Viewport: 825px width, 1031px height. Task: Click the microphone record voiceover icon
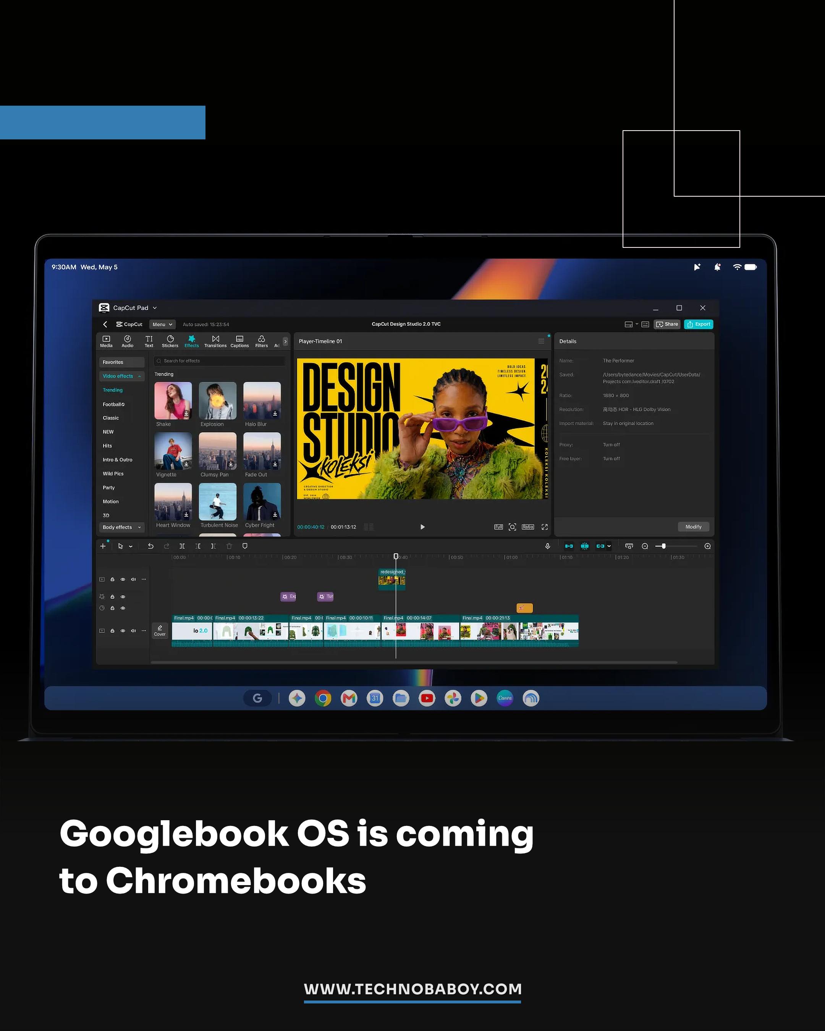pos(548,546)
